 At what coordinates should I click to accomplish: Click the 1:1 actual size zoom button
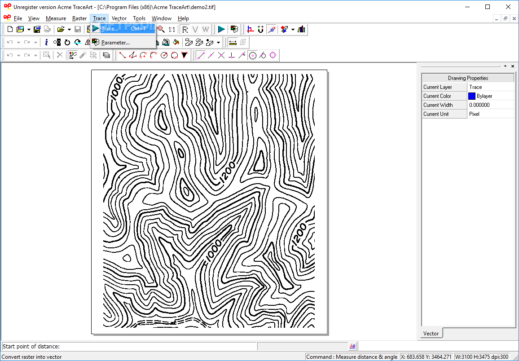pos(172,30)
